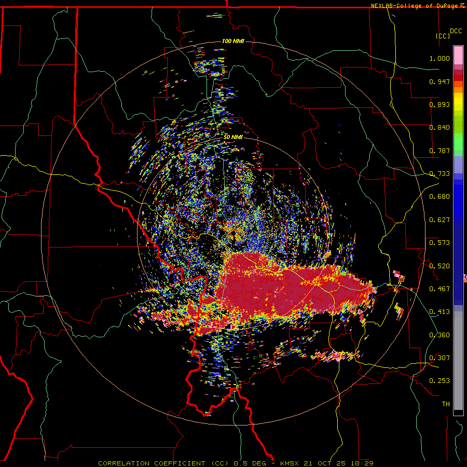Image resolution: width=467 pixels, height=467 pixels.
Task: Select the 0.573 value on the scale
Action: [x=439, y=243]
